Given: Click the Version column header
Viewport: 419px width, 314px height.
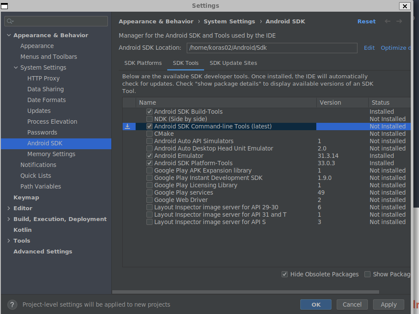Looking at the screenshot, I should point(342,103).
